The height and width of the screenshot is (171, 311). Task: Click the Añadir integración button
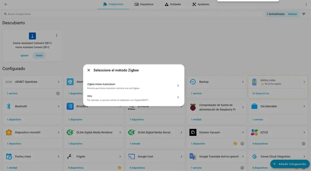[290, 164]
